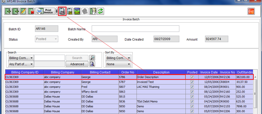Click the Billing Contact column header
This screenshot has width=262, height=114.
pos(100,72)
